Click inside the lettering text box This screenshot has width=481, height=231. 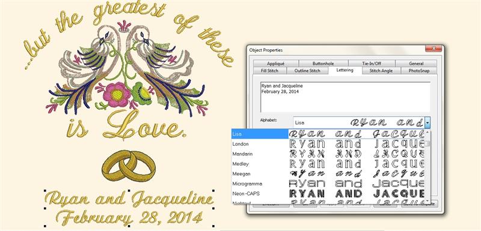pos(345,97)
